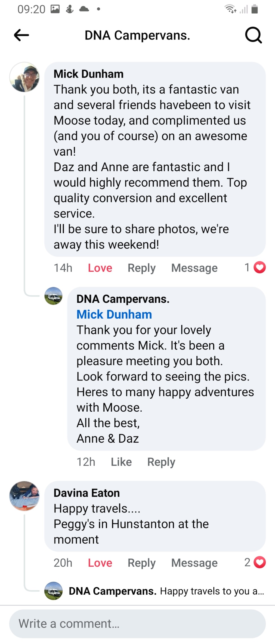Open the blue Mick Dunham mention link

(x=114, y=314)
